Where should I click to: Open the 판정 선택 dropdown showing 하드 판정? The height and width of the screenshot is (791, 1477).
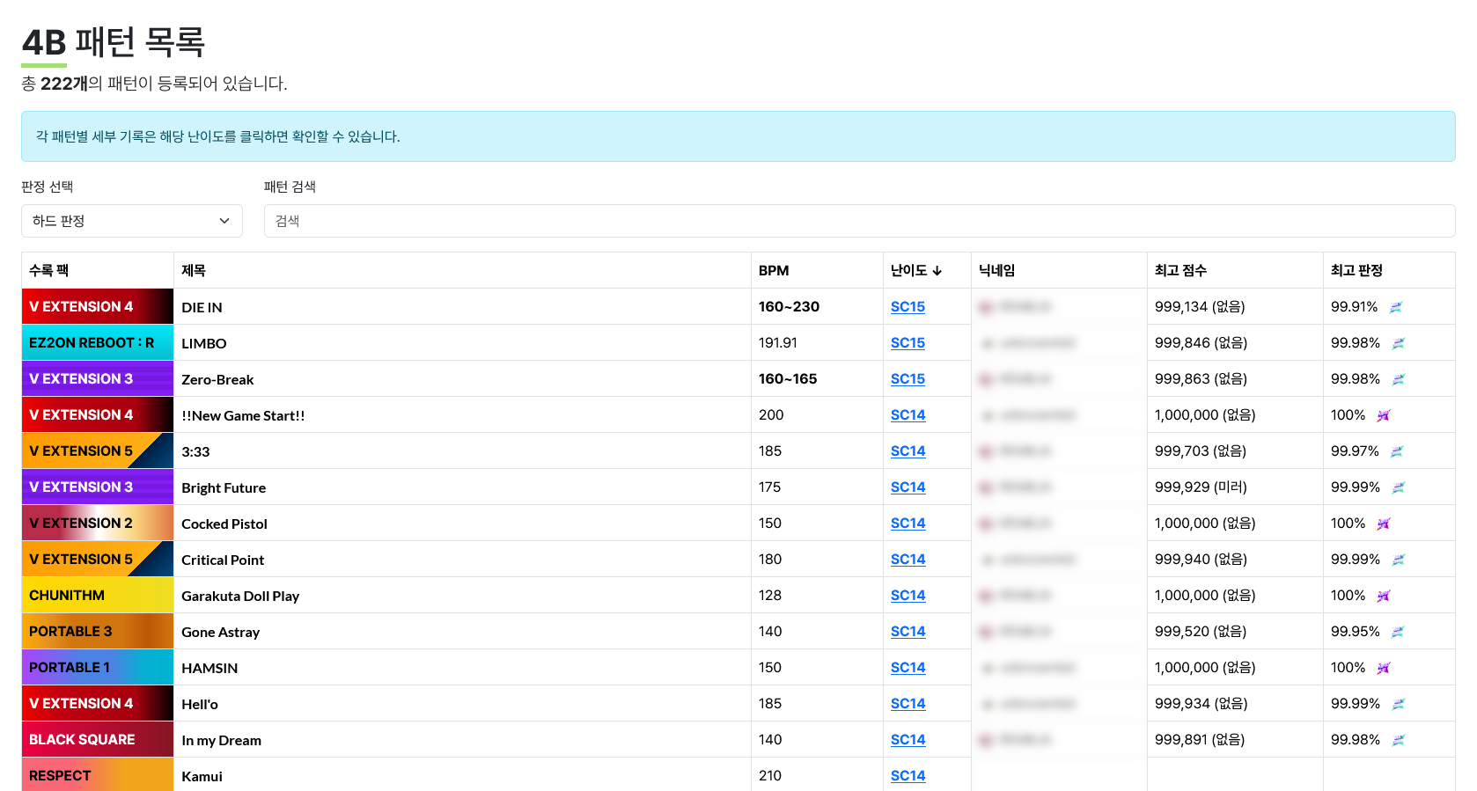pos(132,221)
